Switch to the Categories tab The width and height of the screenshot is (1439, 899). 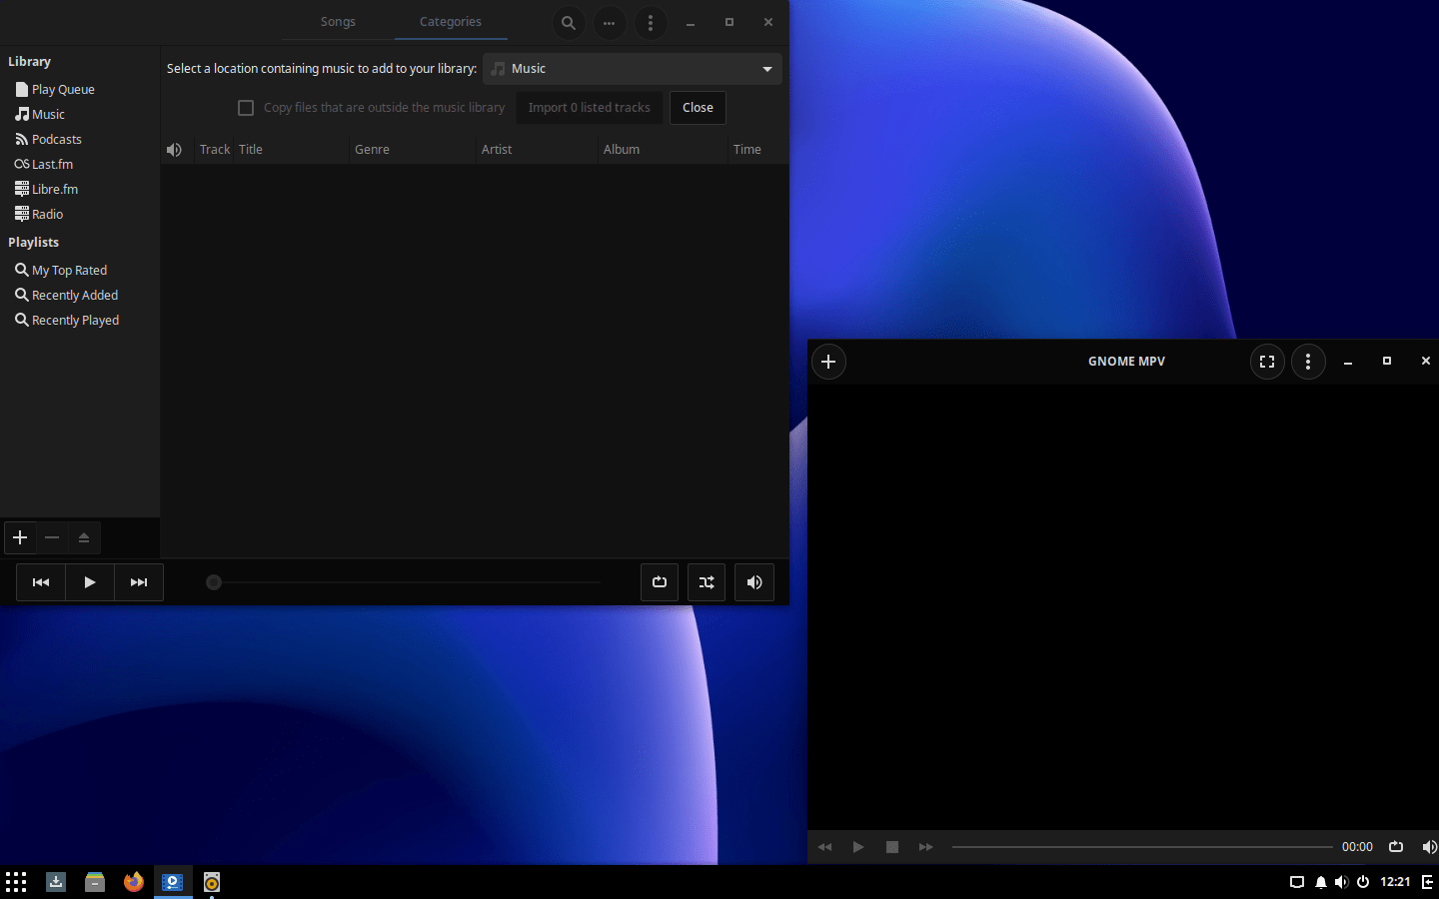pyautogui.click(x=450, y=22)
